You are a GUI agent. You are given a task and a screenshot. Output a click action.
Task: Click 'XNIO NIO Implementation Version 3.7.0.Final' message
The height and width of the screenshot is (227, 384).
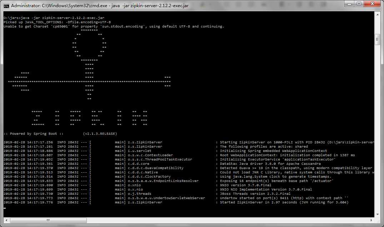tap(266, 189)
